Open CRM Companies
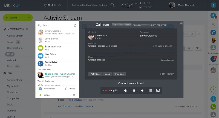The width and height of the screenshot is (219, 118). (13, 98)
